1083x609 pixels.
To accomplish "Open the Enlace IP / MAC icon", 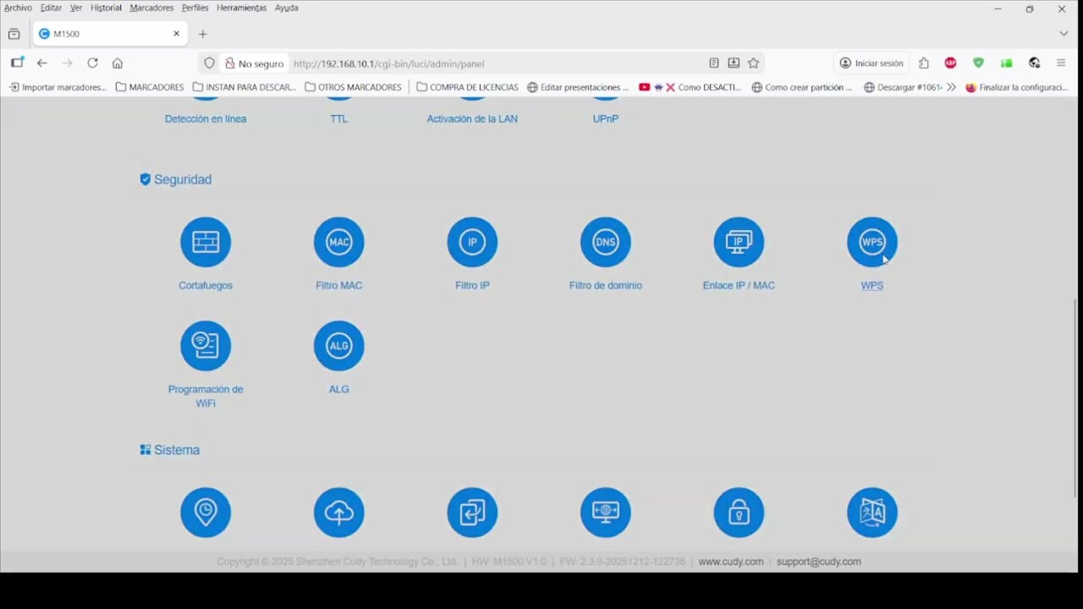I will point(739,242).
